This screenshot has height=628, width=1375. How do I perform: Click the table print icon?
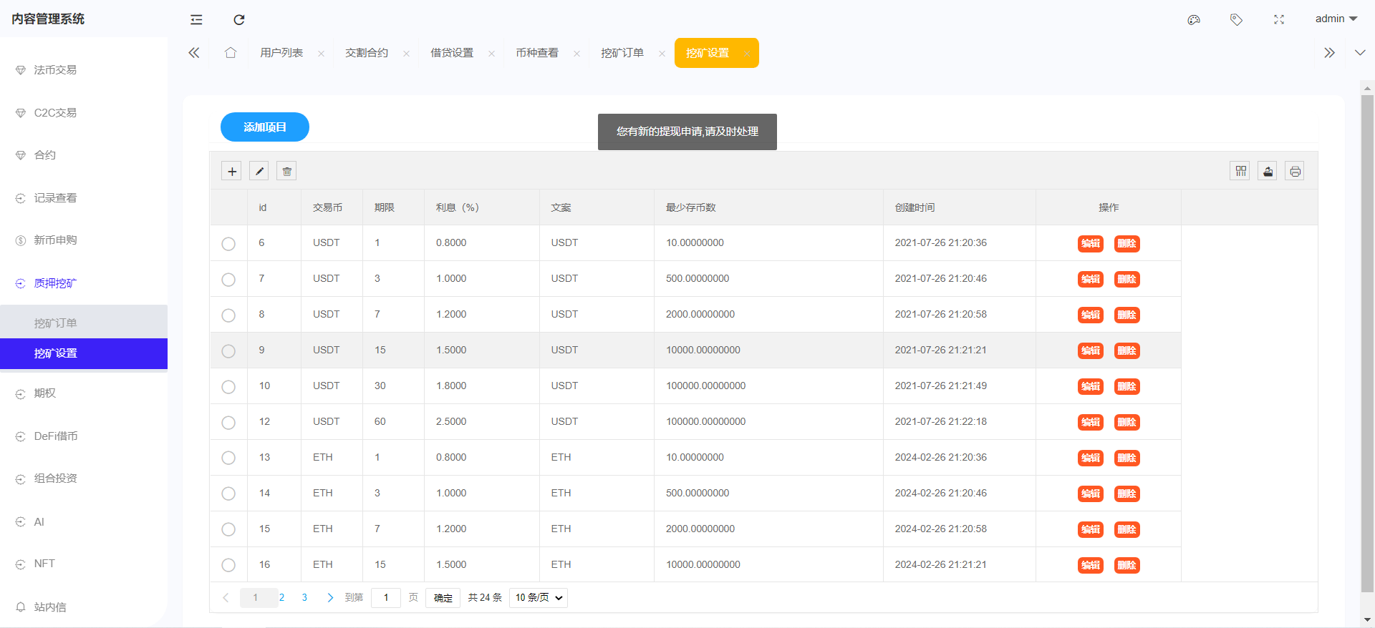coord(1294,171)
